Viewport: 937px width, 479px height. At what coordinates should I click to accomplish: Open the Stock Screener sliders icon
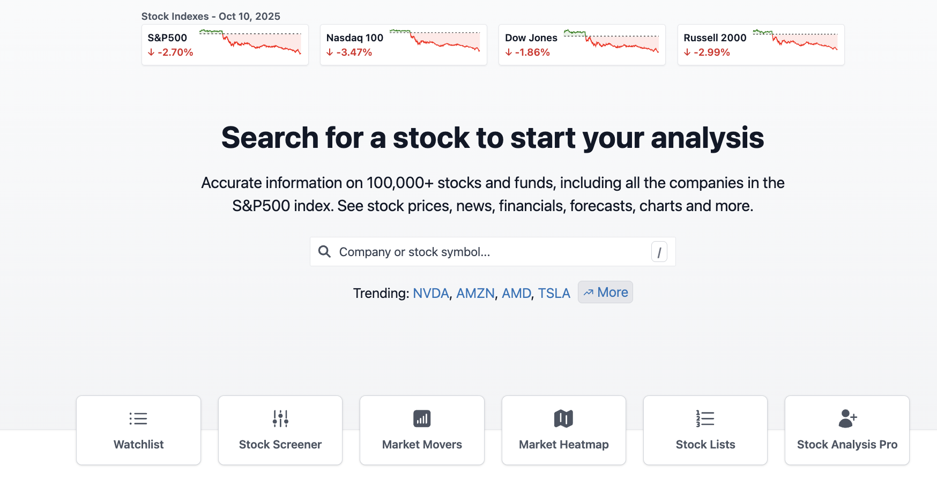[280, 418]
